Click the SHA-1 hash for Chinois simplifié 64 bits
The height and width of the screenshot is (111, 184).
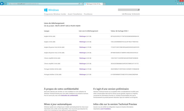[x=124, y=58]
